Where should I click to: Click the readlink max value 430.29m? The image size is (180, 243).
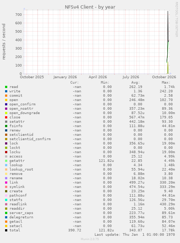(x=167, y=204)
